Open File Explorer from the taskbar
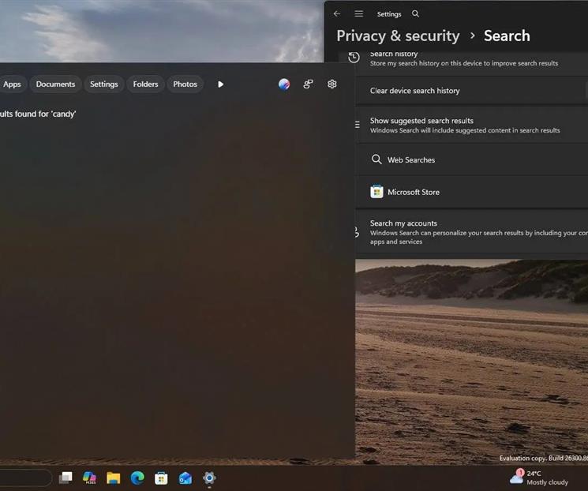Viewport: 588px width, 491px height. [x=113, y=478]
